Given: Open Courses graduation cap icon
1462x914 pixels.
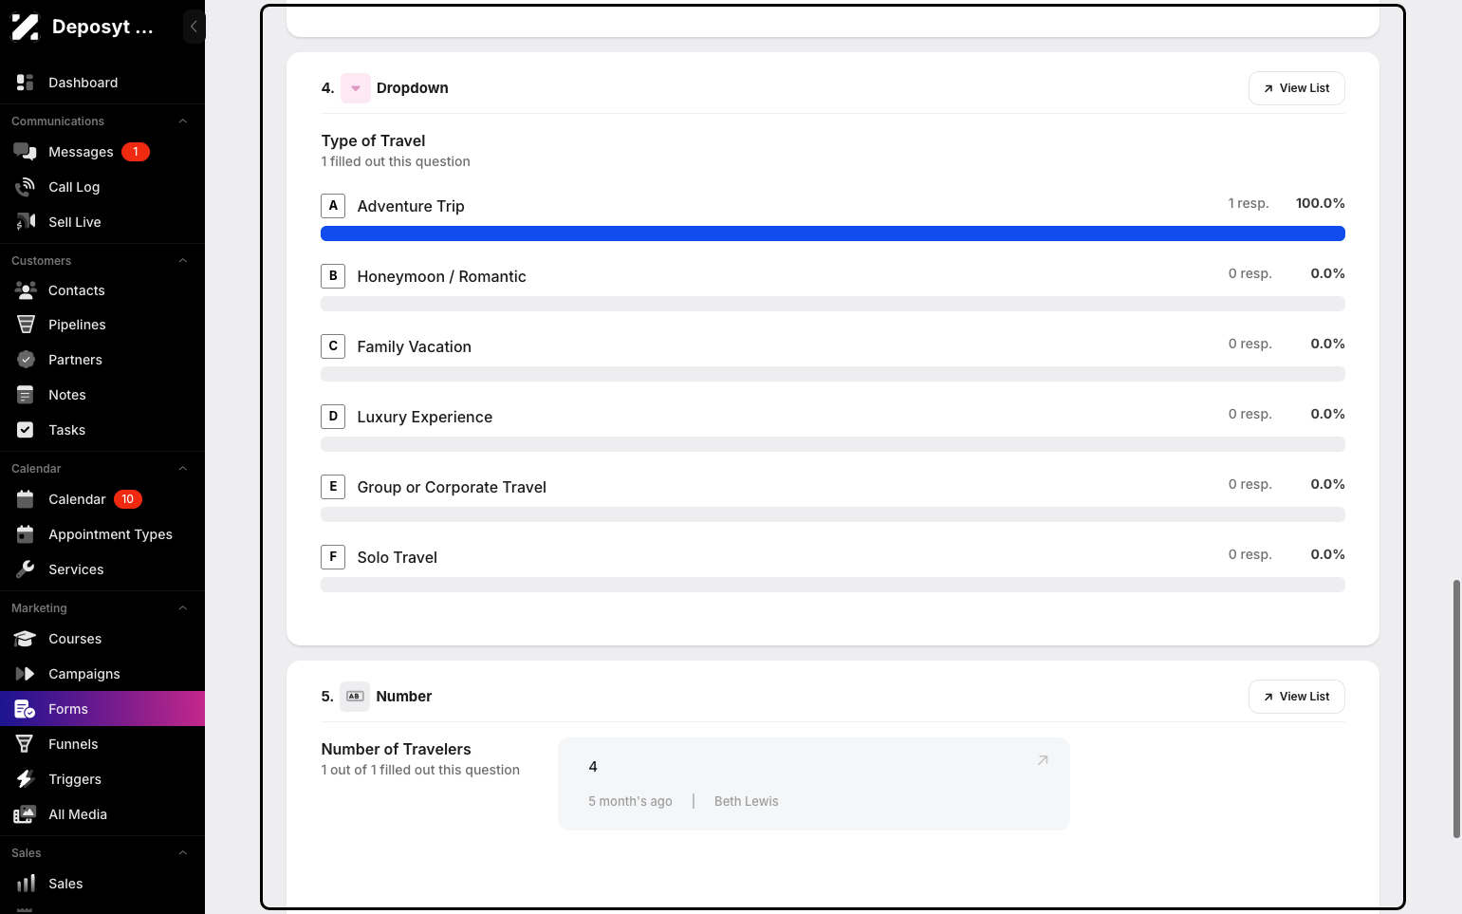Looking at the screenshot, I should (x=26, y=639).
